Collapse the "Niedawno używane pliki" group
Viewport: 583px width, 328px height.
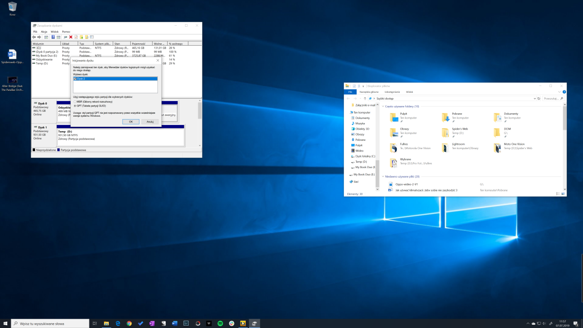pyautogui.click(x=383, y=176)
